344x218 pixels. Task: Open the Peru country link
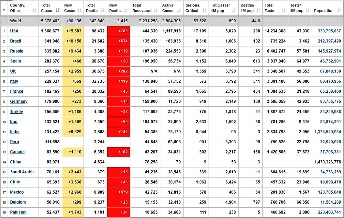(14, 142)
